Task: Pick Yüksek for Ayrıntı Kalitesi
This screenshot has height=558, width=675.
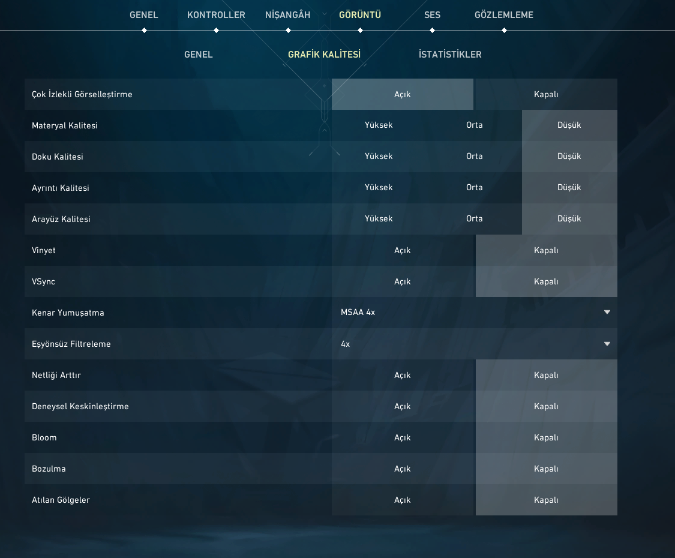Action: [379, 188]
